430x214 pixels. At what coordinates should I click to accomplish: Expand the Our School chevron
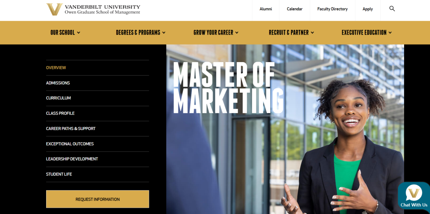(x=79, y=33)
